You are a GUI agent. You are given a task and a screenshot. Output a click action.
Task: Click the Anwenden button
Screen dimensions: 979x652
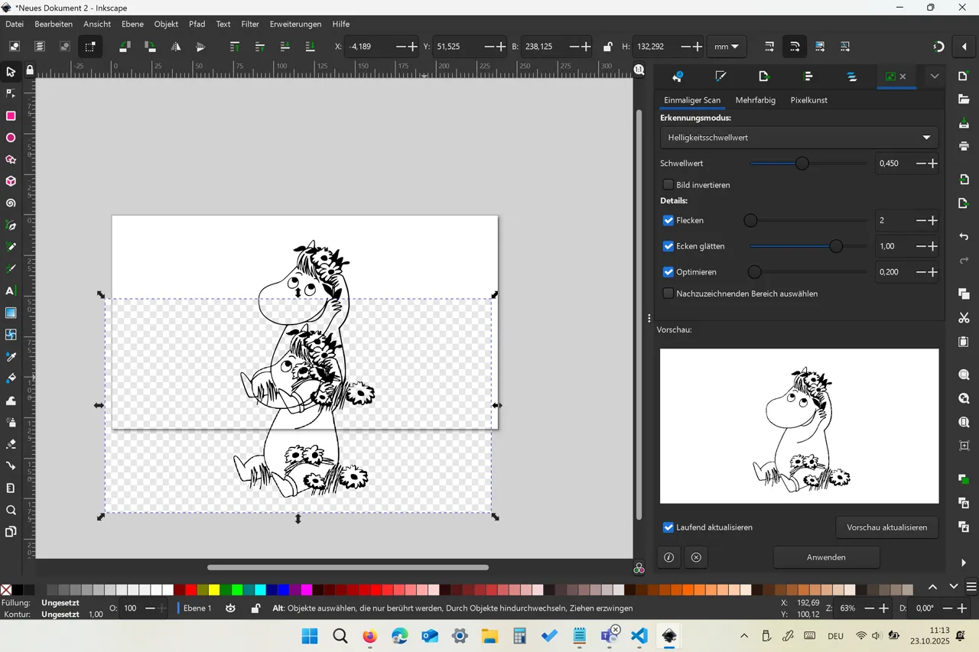pyautogui.click(x=826, y=557)
